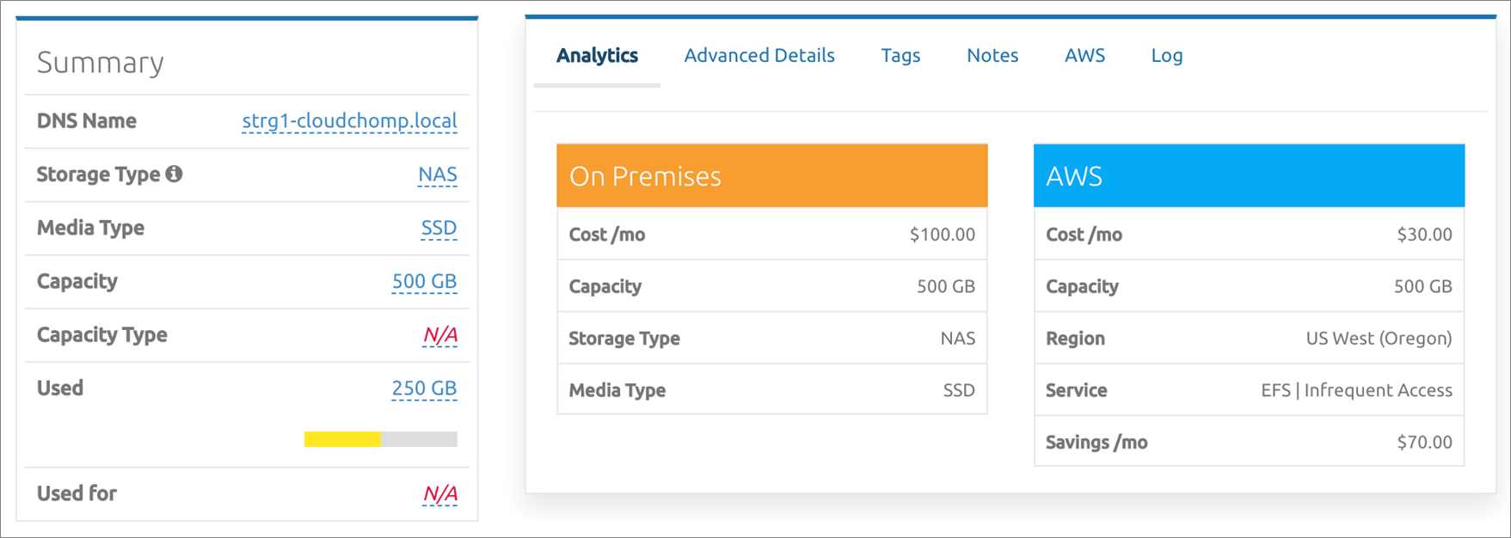Viewport: 1511px width, 538px height.
Task: Click the On Premises Cost /mo row
Action: [x=771, y=235]
